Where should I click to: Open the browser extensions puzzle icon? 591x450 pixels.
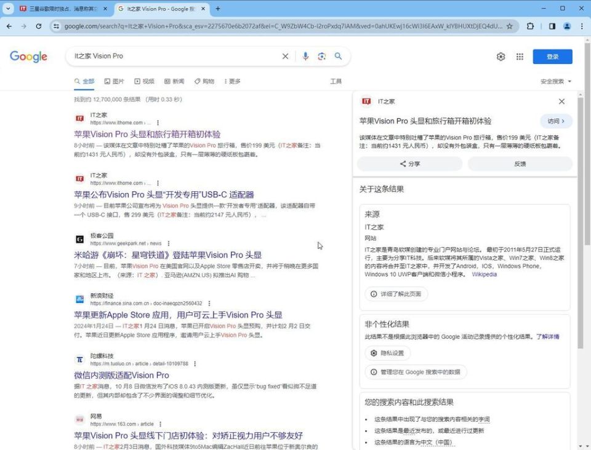pos(529,26)
